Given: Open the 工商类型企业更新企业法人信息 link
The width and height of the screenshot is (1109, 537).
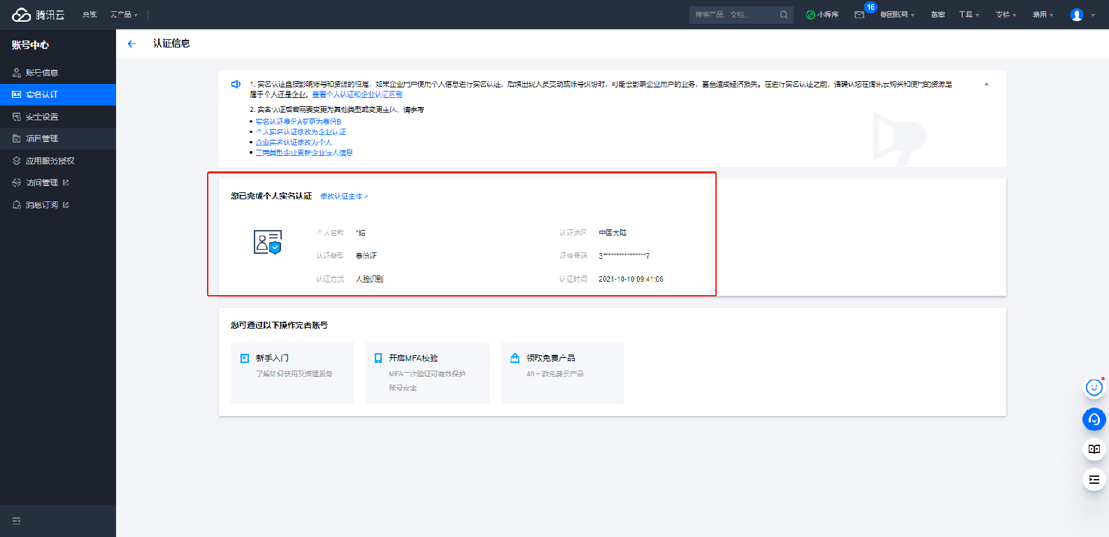Looking at the screenshot, I should (x=304, y=153).
